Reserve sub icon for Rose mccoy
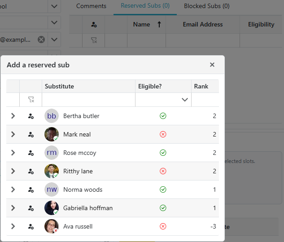This screenshot has height=242, width=284. point(31,153)
